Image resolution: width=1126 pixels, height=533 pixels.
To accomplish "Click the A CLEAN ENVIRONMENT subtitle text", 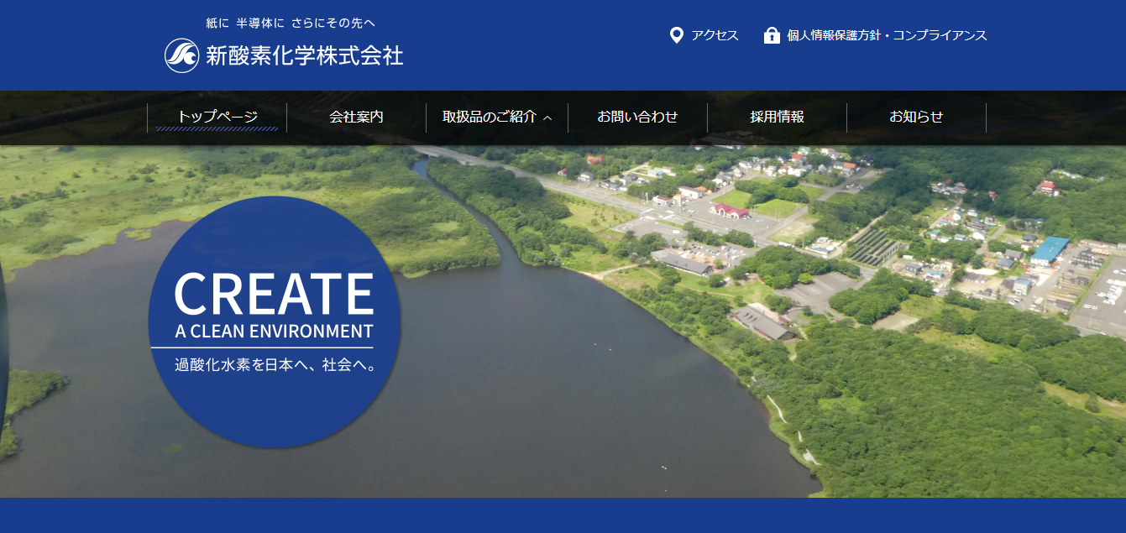I will point(274,331).
